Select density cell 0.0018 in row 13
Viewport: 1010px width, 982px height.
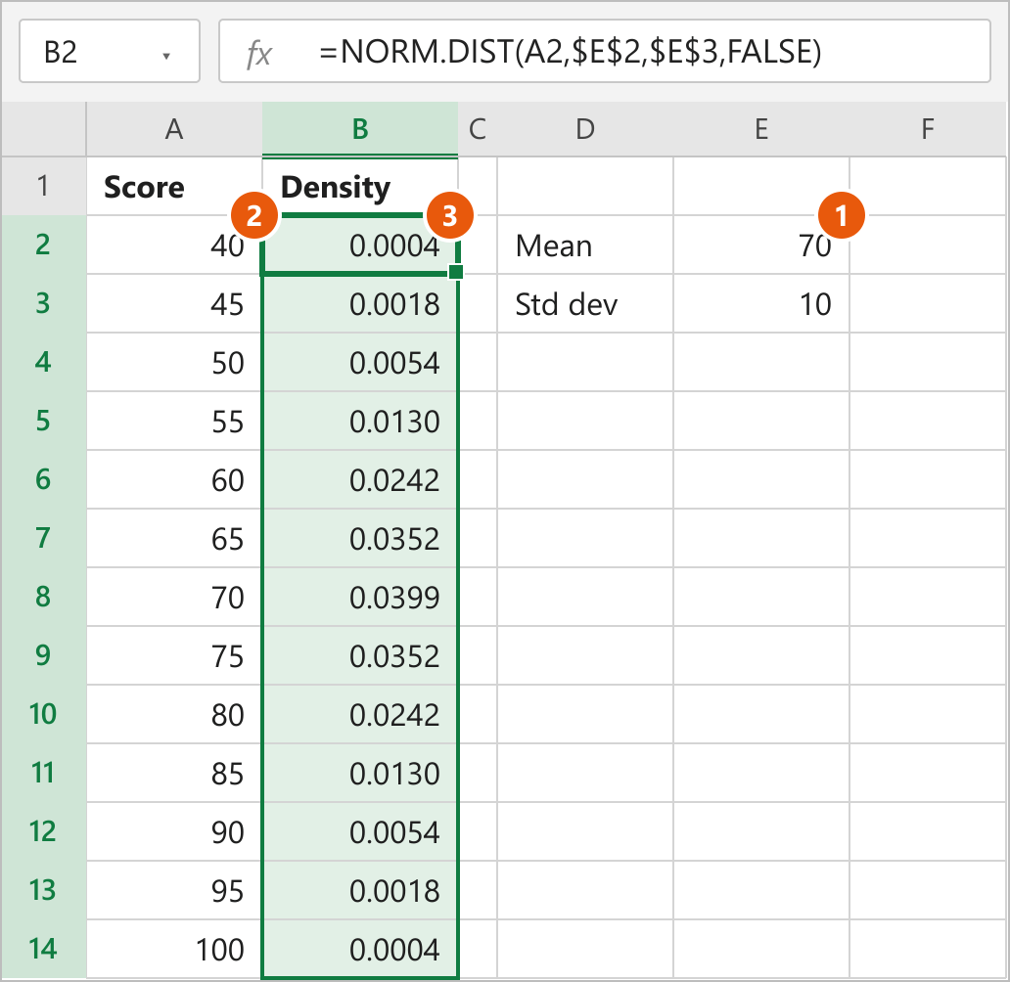click(x=360, y=889)
